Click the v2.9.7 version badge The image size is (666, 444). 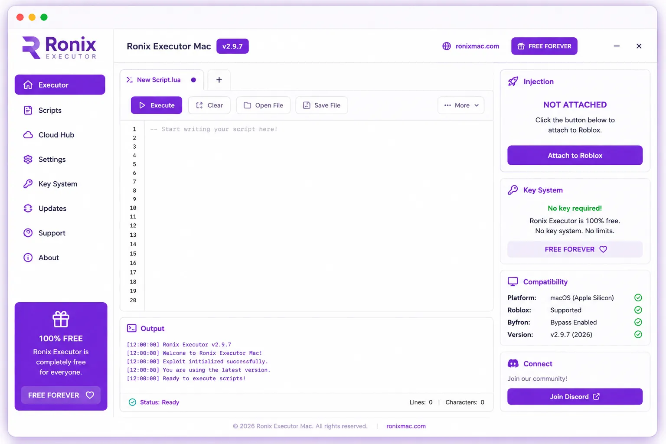(x=232, y=46)
